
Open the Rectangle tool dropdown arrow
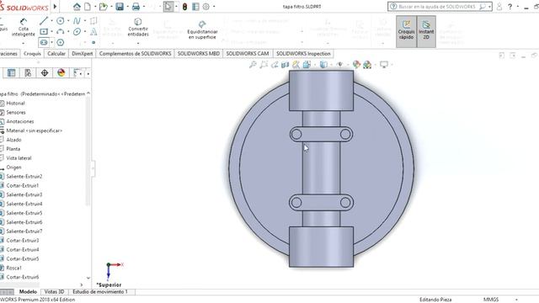(x=51, y=32)
